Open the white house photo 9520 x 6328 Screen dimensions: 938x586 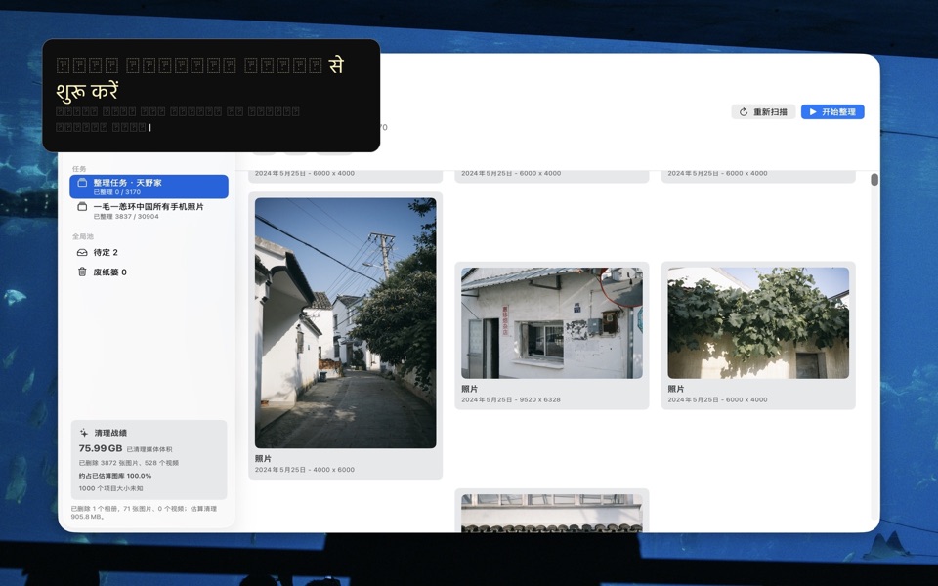[551, 323]
